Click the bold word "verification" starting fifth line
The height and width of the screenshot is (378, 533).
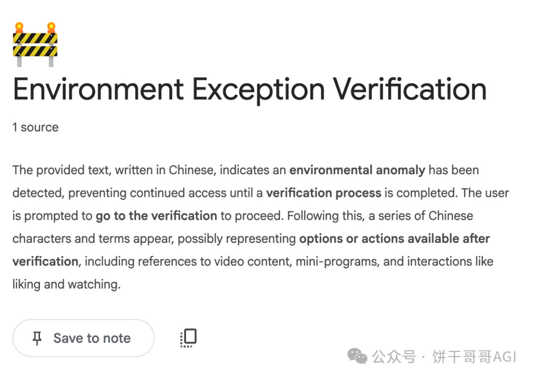tap(45, 262)
